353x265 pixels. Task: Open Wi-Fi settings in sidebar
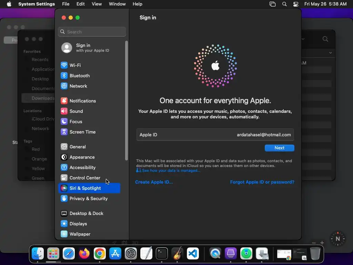tap(89, 65)
